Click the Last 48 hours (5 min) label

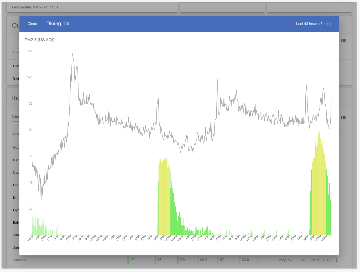click(x=313, y=24)
